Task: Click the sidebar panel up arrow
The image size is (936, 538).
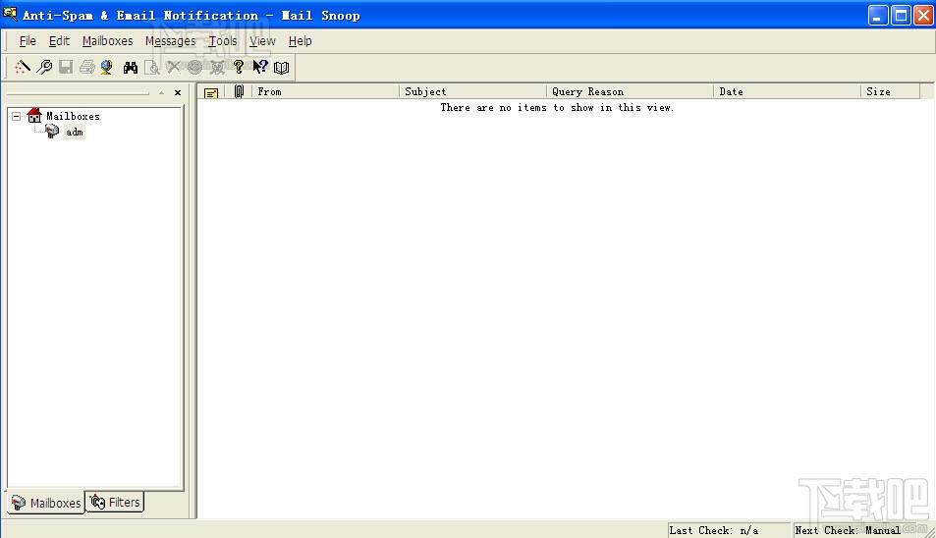Action: [x=161, y=92]
